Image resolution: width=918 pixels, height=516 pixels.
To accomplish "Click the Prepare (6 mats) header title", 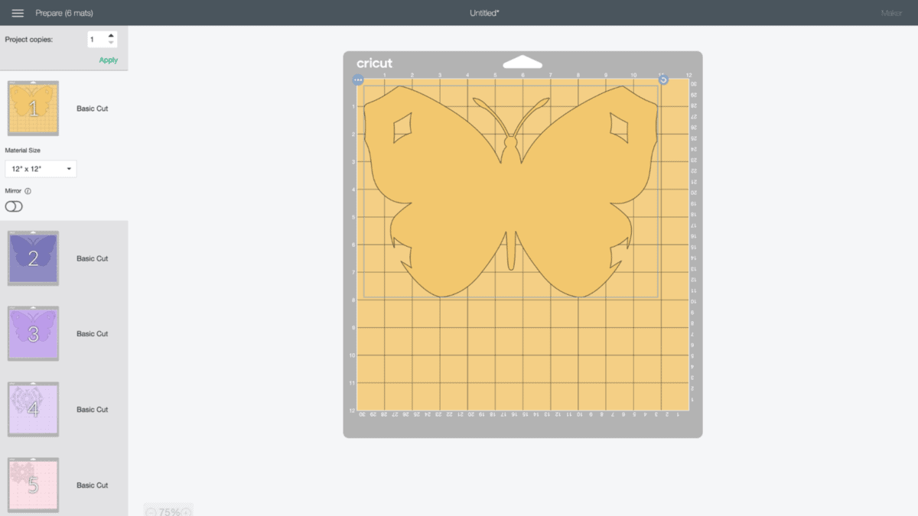I will coord(64,13).
